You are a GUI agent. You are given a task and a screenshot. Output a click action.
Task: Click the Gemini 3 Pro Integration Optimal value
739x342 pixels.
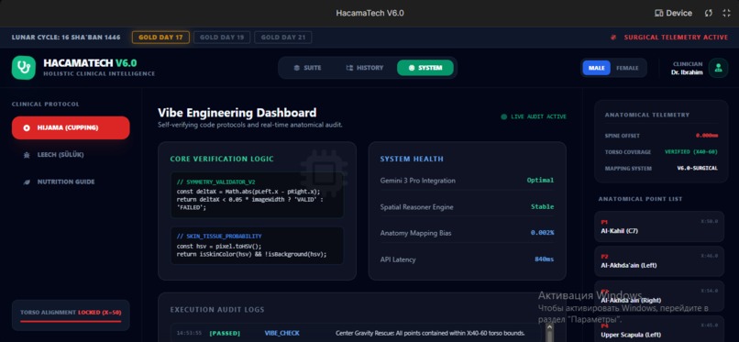(x=540, y=181)
